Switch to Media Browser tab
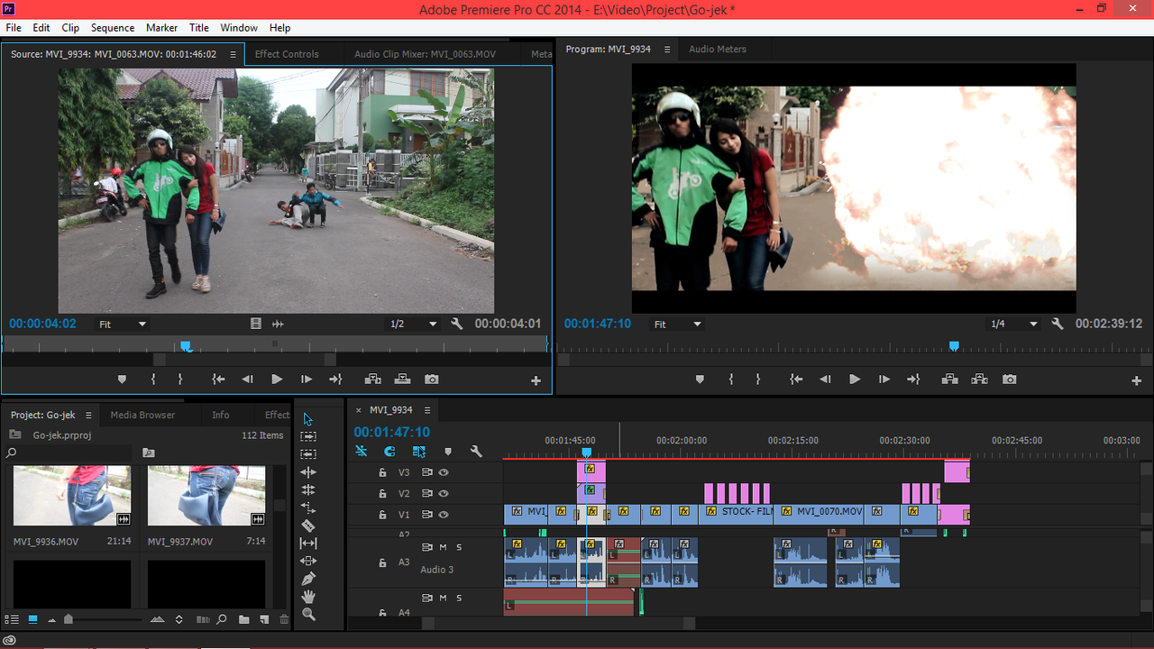This screenshot has height=649, width=1154. point(142,415)
